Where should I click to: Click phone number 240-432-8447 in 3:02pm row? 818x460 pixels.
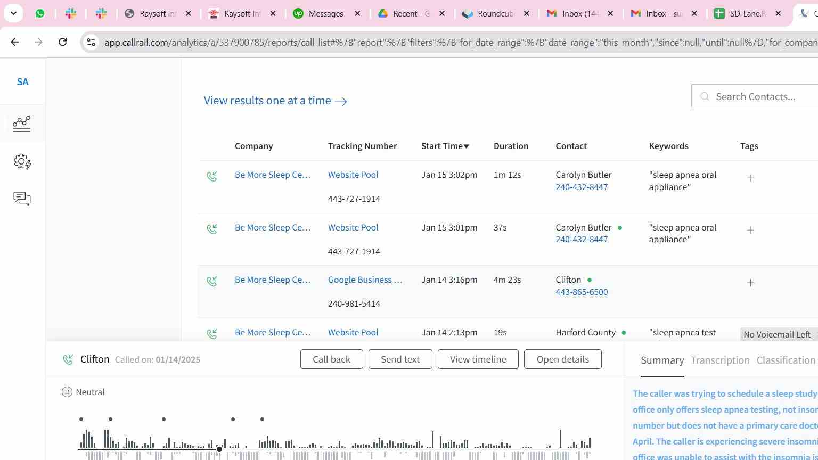(582, 187)
